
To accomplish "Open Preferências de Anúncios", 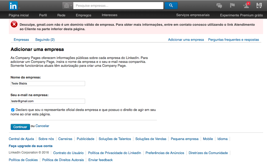I will click(165, 153).
